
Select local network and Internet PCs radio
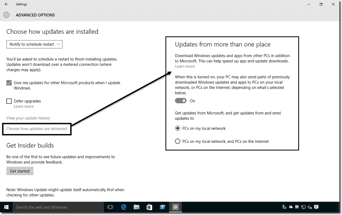[x=178, y=141]
